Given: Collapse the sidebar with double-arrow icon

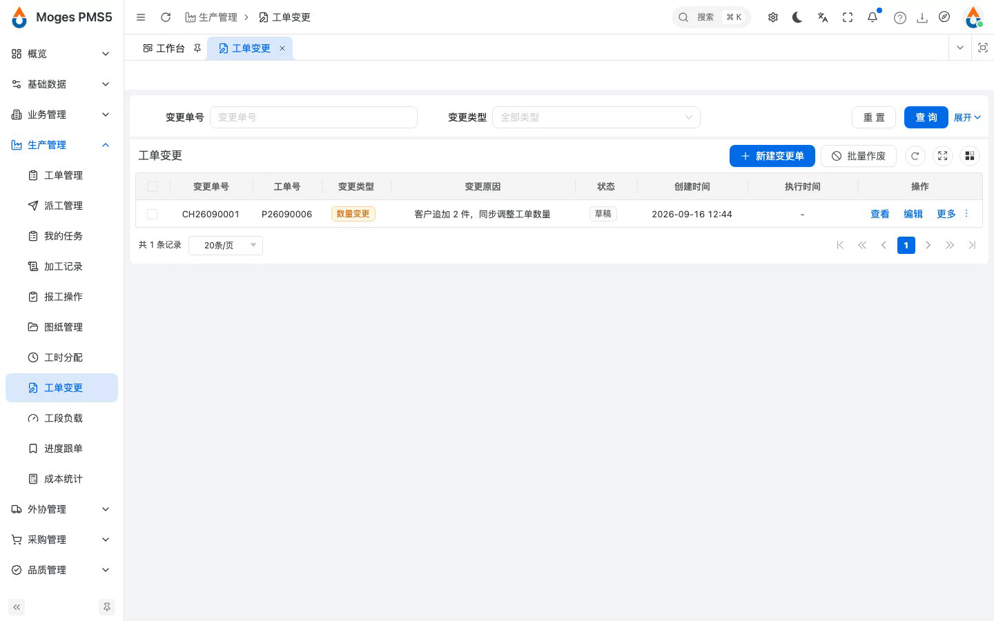Looking at the screenshot, I should click(x=17, y=607).
